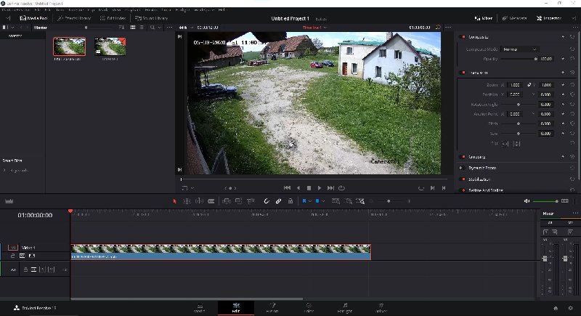Switch media pool to thumbnail grid view
Viewport: 581px width, 316px height.
tap(133, 28)
